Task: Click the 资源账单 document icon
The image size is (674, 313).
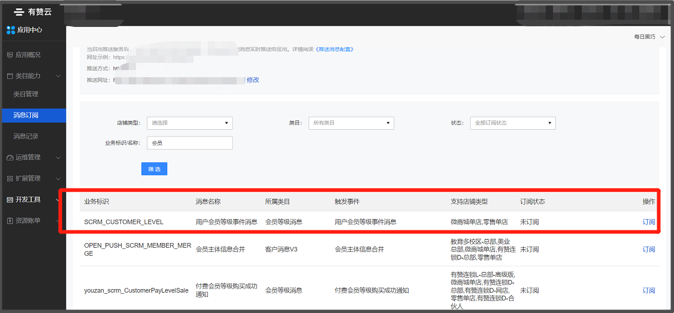Action: [x=10, y=221]
